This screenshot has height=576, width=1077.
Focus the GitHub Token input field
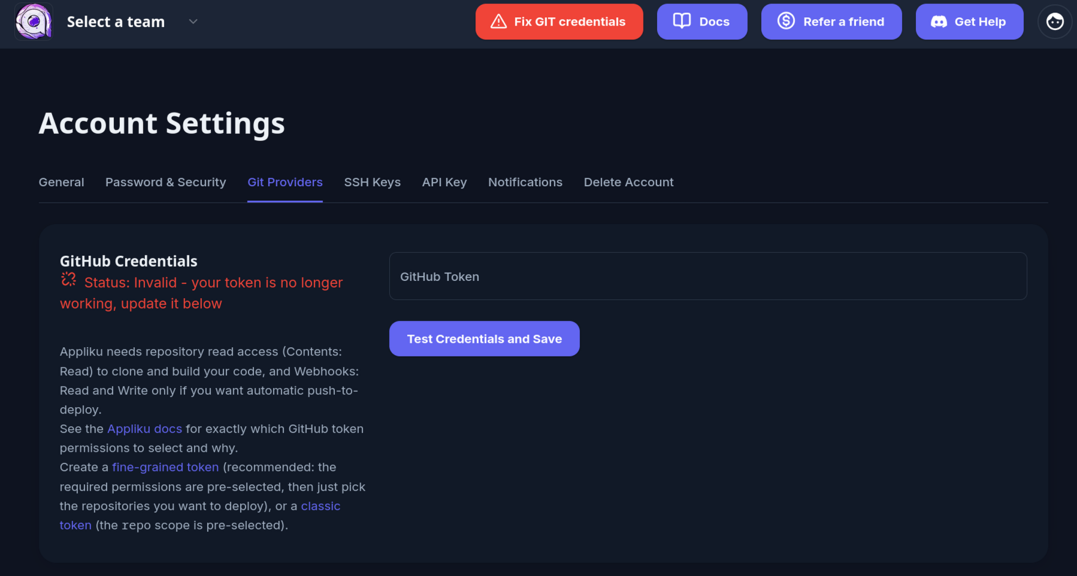(x=708, y=276)
